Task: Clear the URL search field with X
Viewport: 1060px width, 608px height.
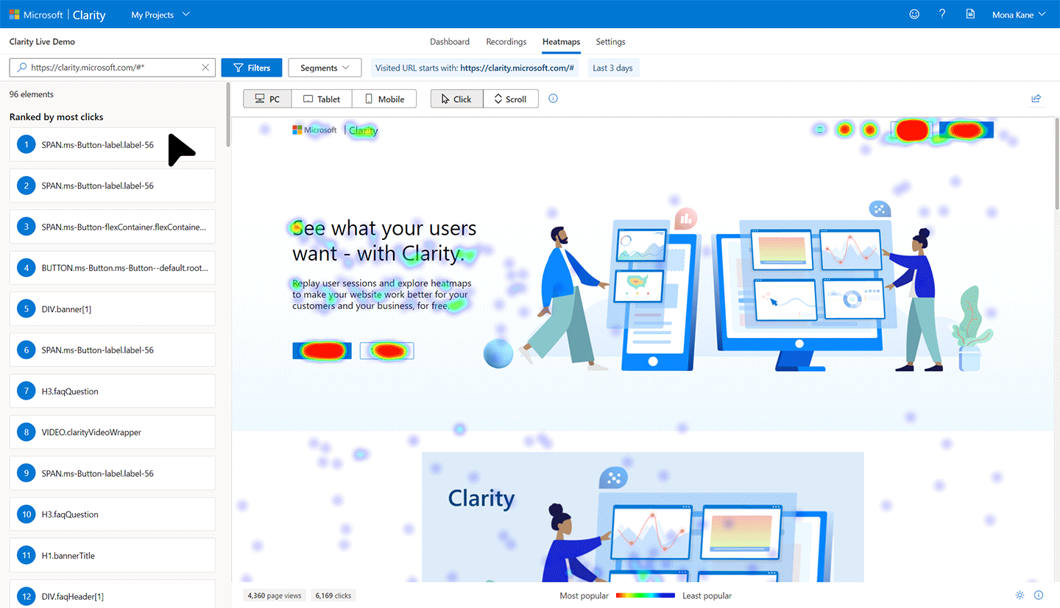Action: coord(205,68)
